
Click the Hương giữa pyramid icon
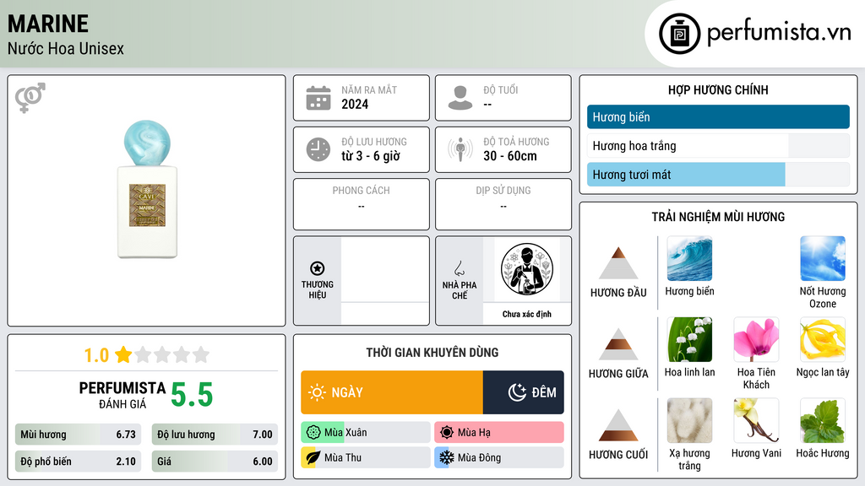pos(618,344)
